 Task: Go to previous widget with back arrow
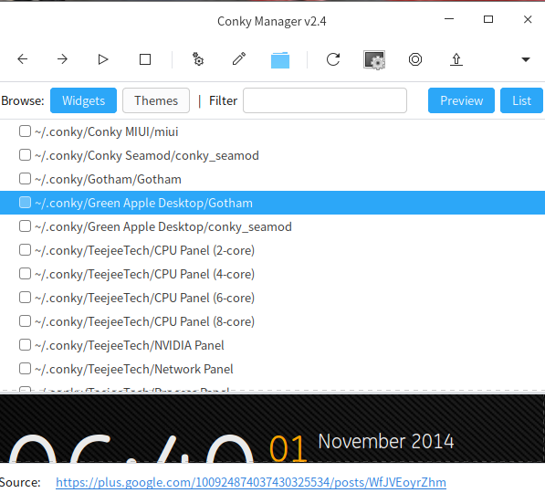(23, 59)
